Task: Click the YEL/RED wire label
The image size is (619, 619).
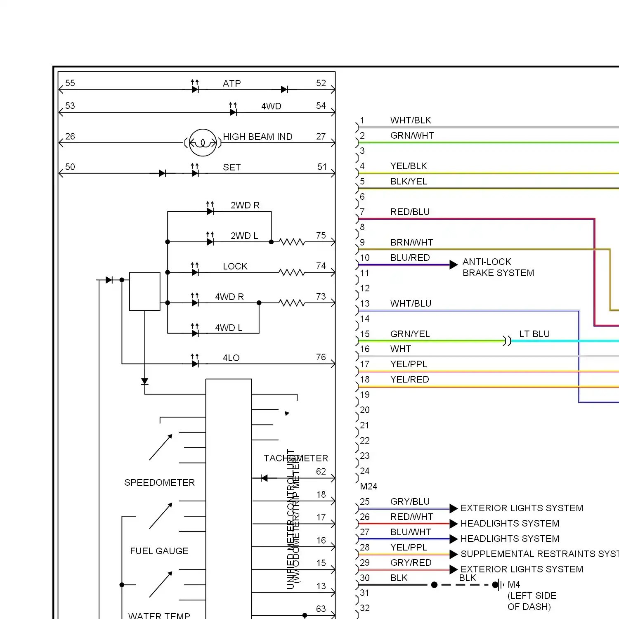Action: click(x=409, y=379)
